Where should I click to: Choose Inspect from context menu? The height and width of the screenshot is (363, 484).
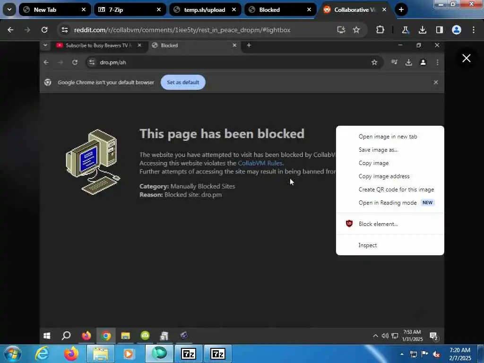(x=390, y=245)
